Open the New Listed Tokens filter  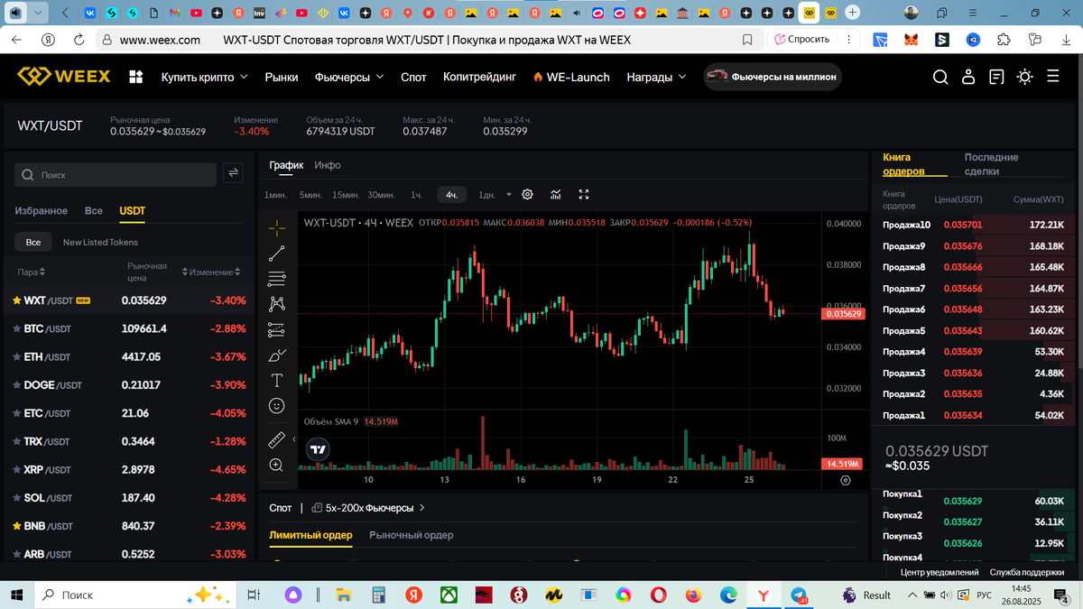[100, 242]
